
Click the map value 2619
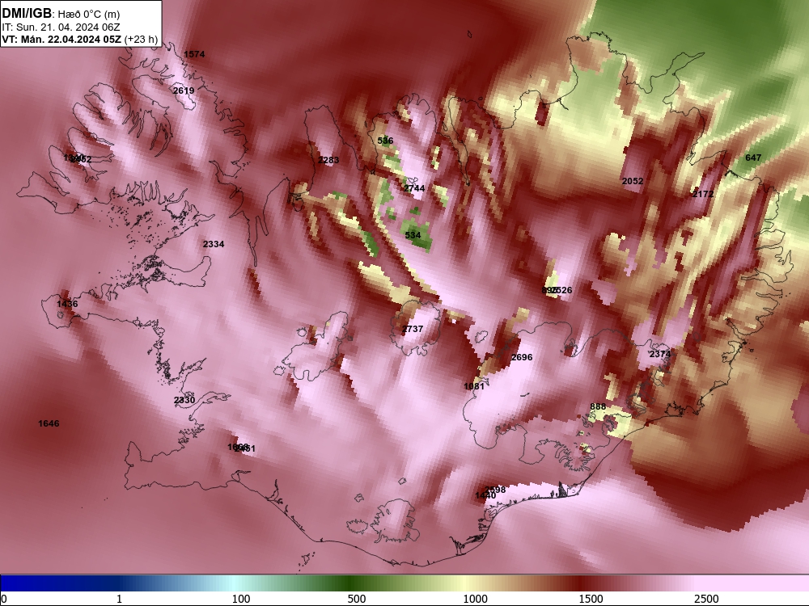click(x=184, y=90)
